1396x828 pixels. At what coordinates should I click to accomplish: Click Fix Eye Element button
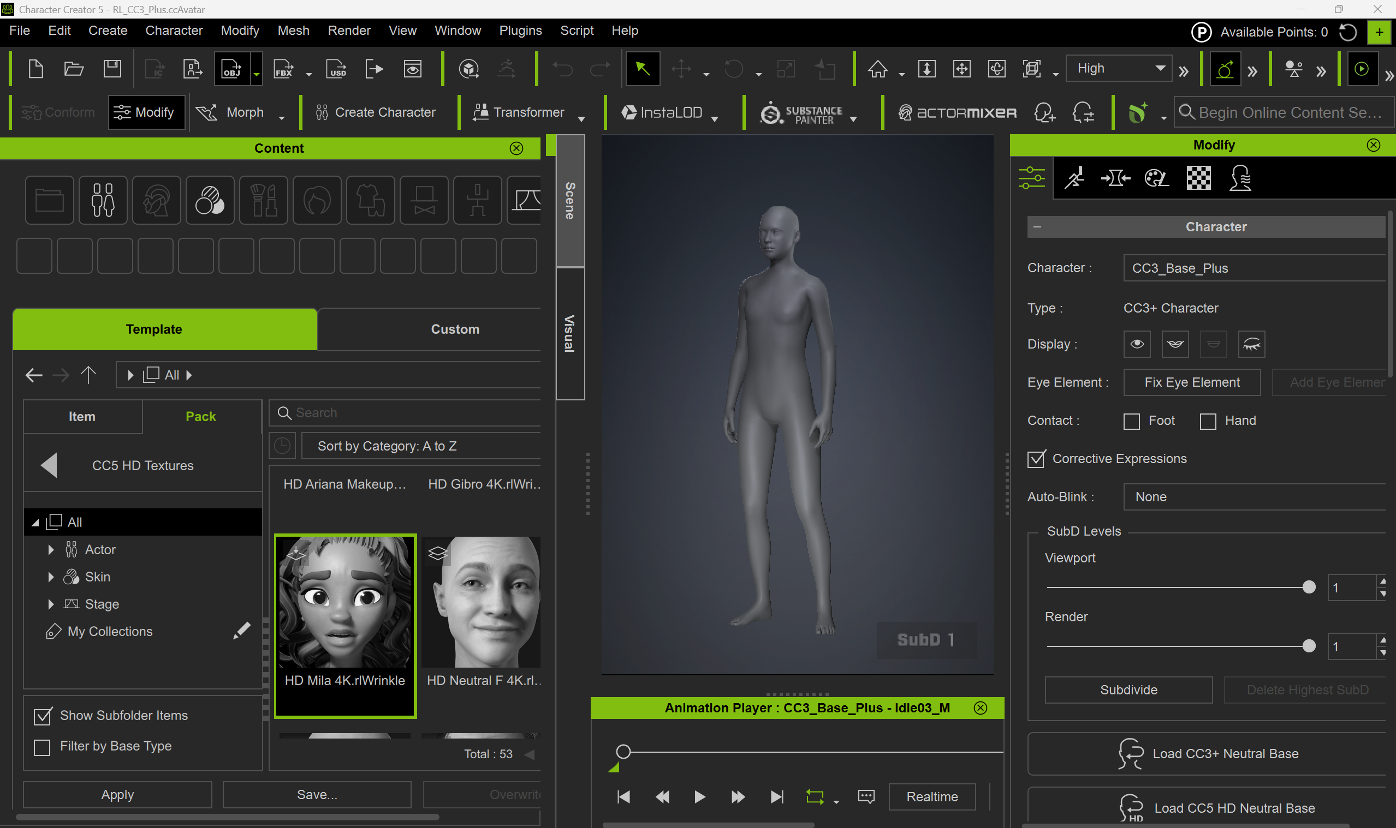pos(1192,382)
